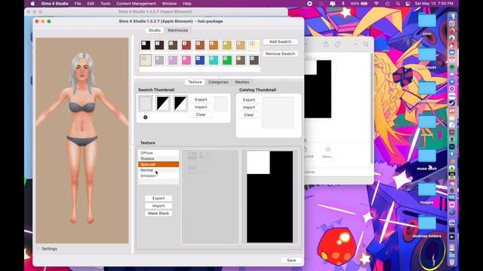Switch to the Studio tab
This screenshot has width=483, height=271.
click(x=155, y=30)
